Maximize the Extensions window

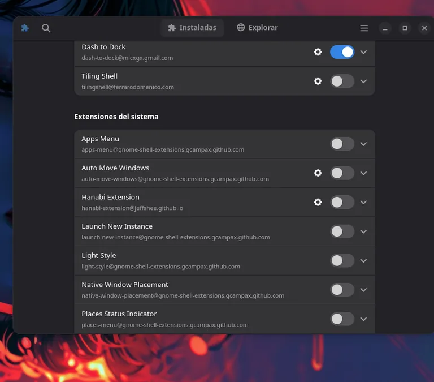click(405, 28)
